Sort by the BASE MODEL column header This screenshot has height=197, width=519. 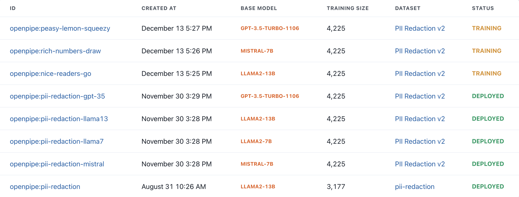pos(258,8)
